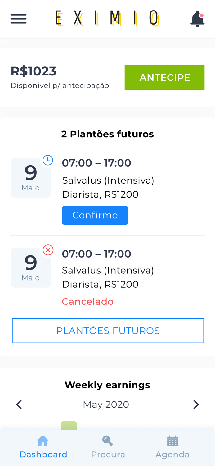Open PLANTÕES FUTUROS list
The height and width of the screenshot is (466, 215).
tap(108, 330)
